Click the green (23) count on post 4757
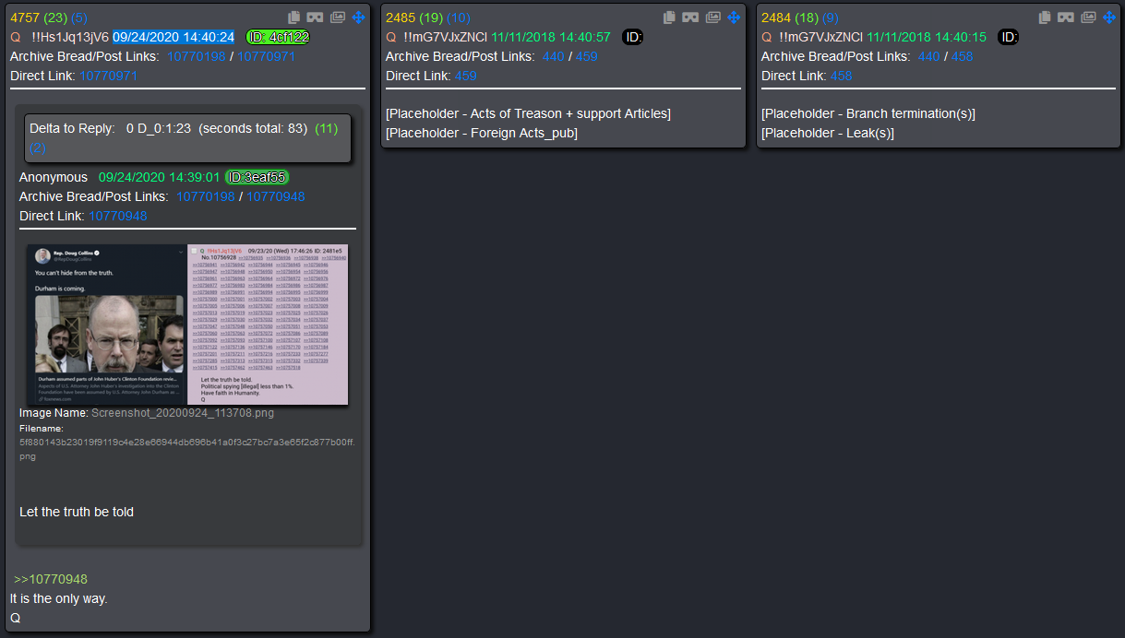 [x=54, y=18]
